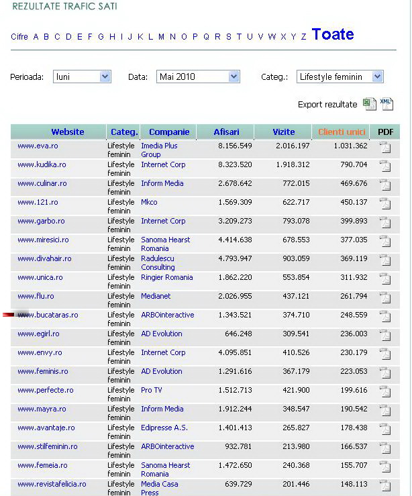Sort table by Clienti unici column

(x=341, y=132)
